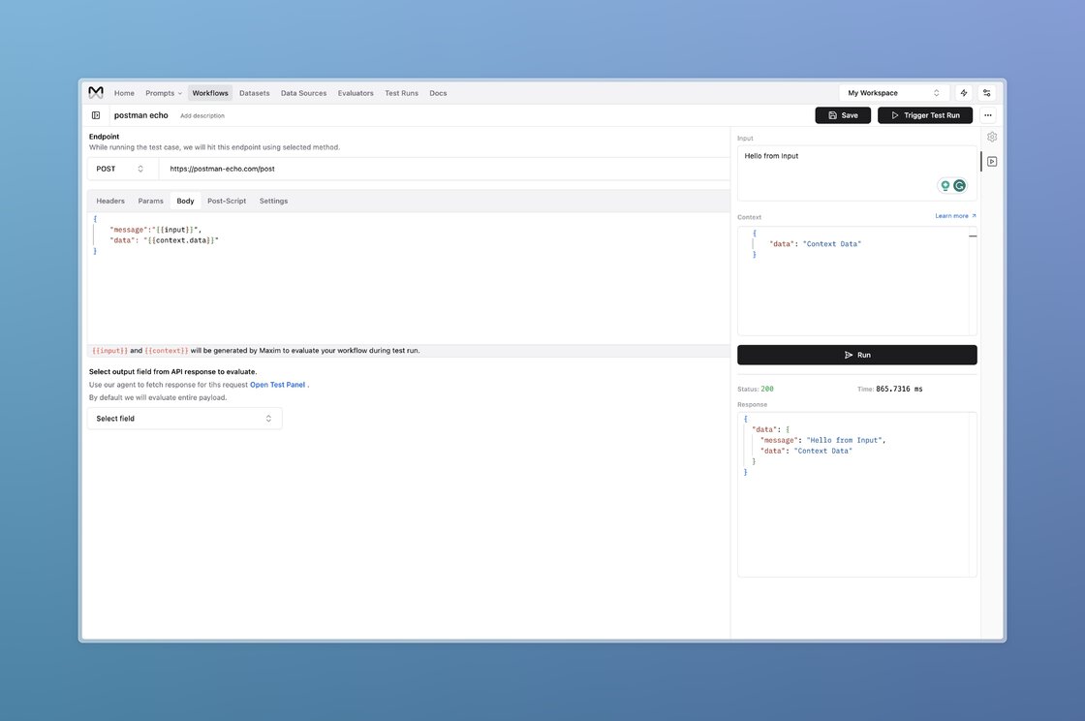Open the Learn more link above Context
The height and width of the screenshot is (721, 1085).
click(955, 216)
